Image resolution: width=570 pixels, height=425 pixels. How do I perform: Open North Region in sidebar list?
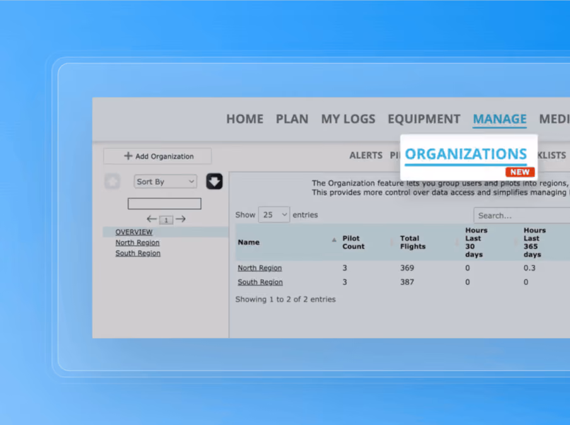pyautogui.click(x=137, y=243)
